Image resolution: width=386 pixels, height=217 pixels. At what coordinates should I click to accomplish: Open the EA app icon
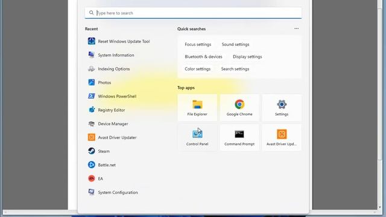91,178
